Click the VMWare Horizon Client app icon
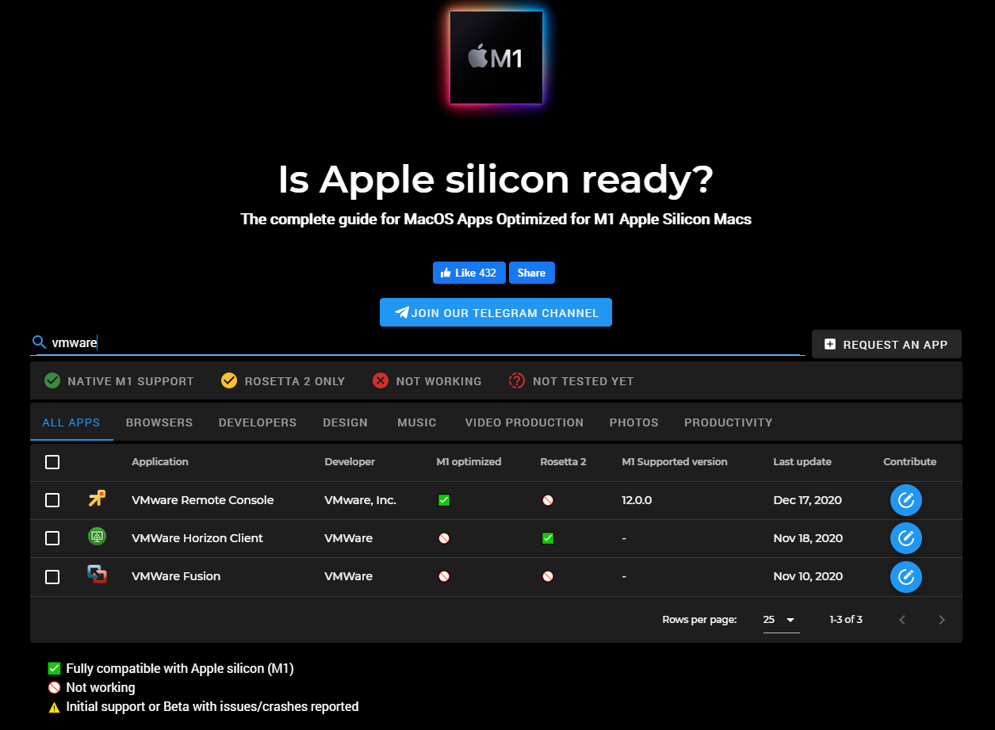Image resolution: width=995 pixels, height=730 pixels. tap(97, 537)
